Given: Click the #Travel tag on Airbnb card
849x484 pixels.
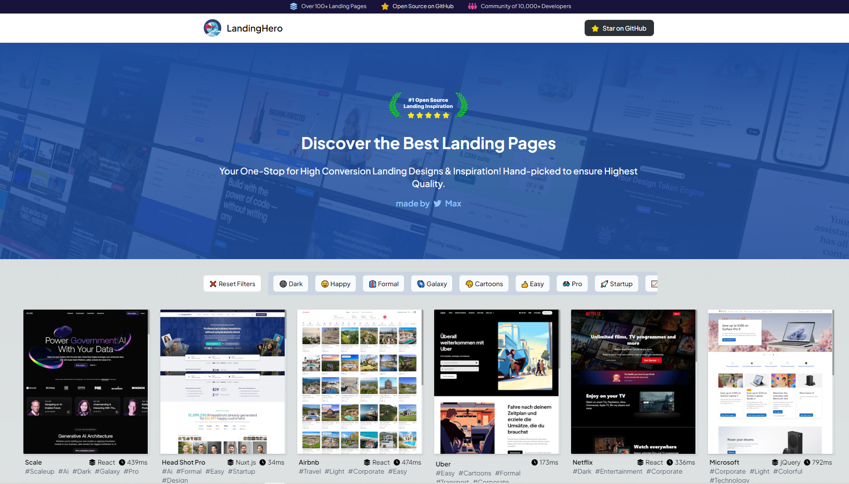Looking at the screenshot, I should click(310, 471).
